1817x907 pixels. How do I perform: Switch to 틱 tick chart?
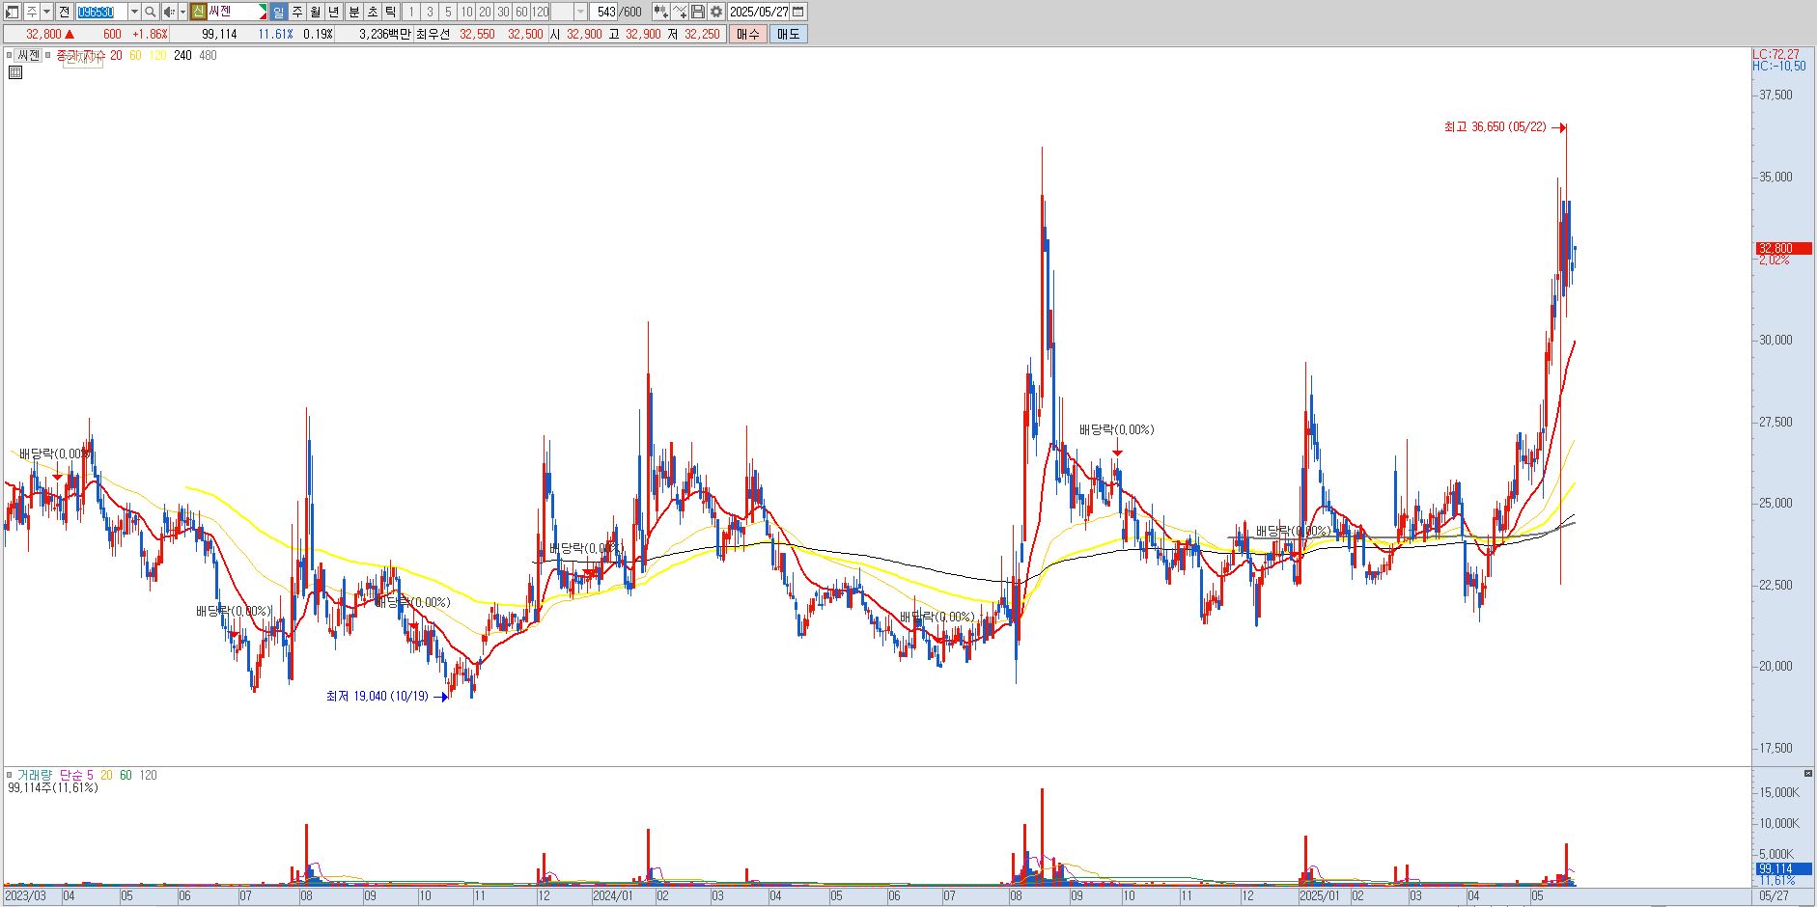pos(390,12)
